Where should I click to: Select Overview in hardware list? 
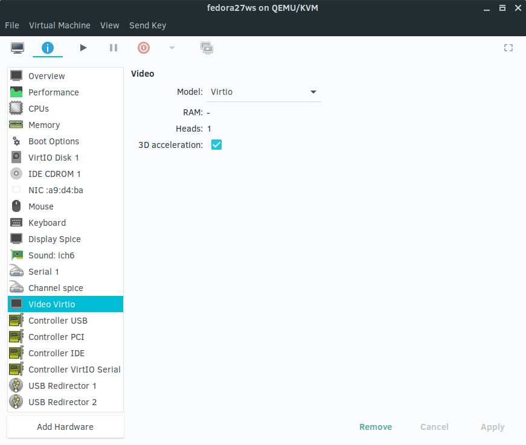[x=65, y=76]
